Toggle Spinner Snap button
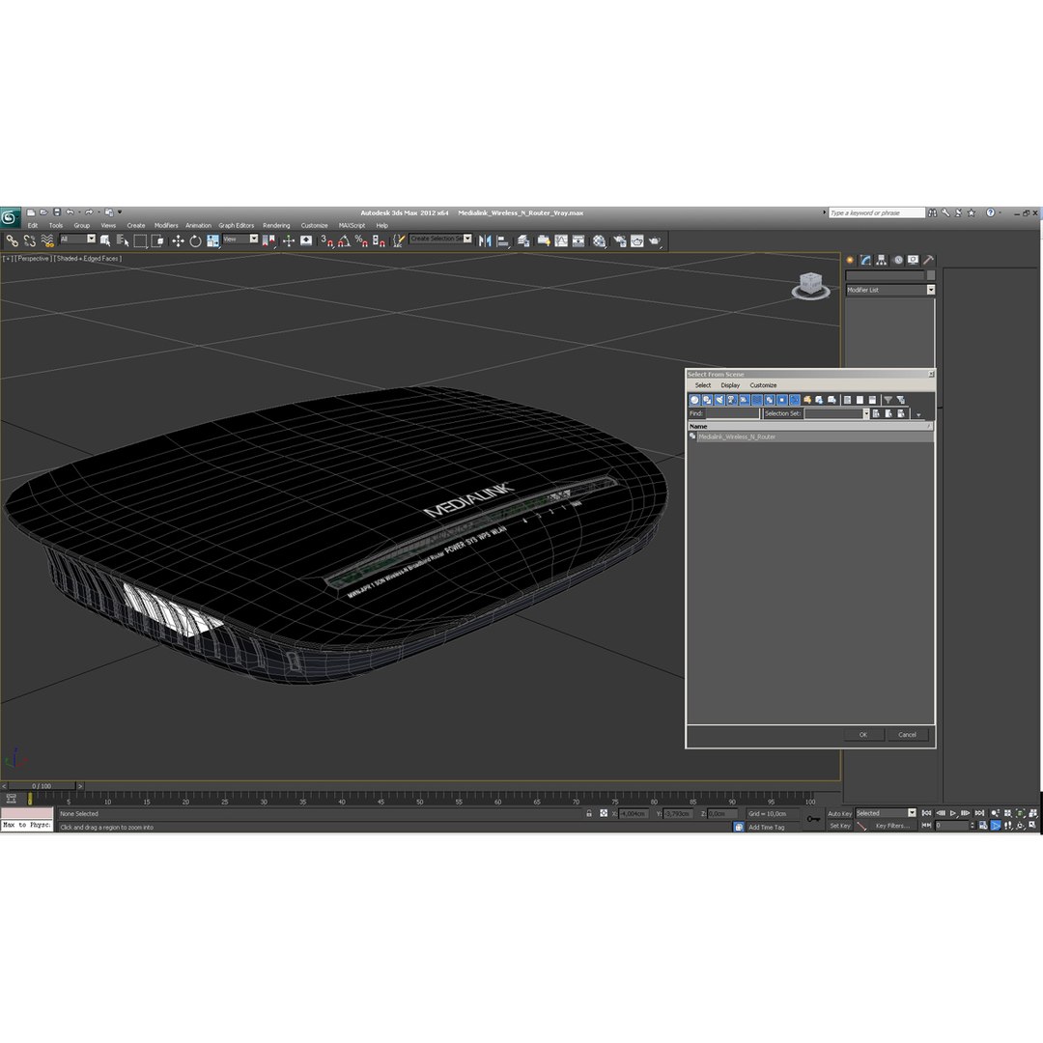Viewport: 1043px width, 1043px height. tap(379, 240)
